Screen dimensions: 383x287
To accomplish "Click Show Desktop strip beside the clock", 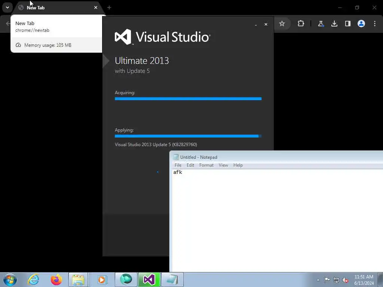I will point(380,280).
